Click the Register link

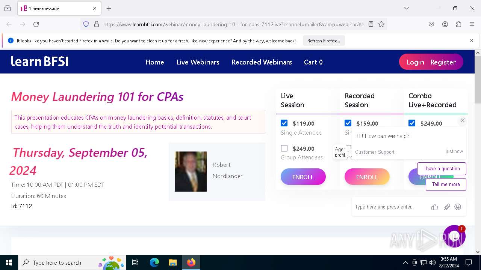click(x=443, y=62)
